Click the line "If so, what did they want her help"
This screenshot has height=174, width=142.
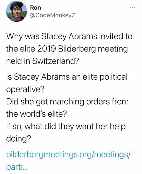coord(66,127)
